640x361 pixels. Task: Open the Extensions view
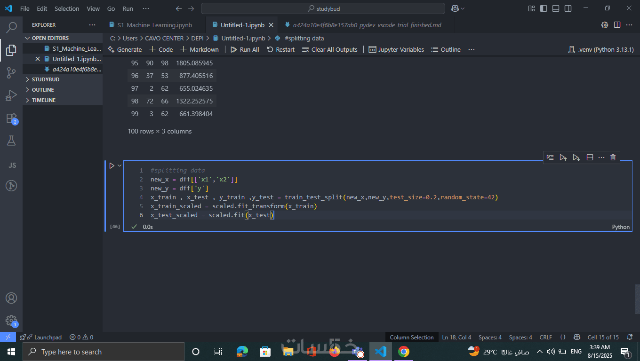pos(11,118)
